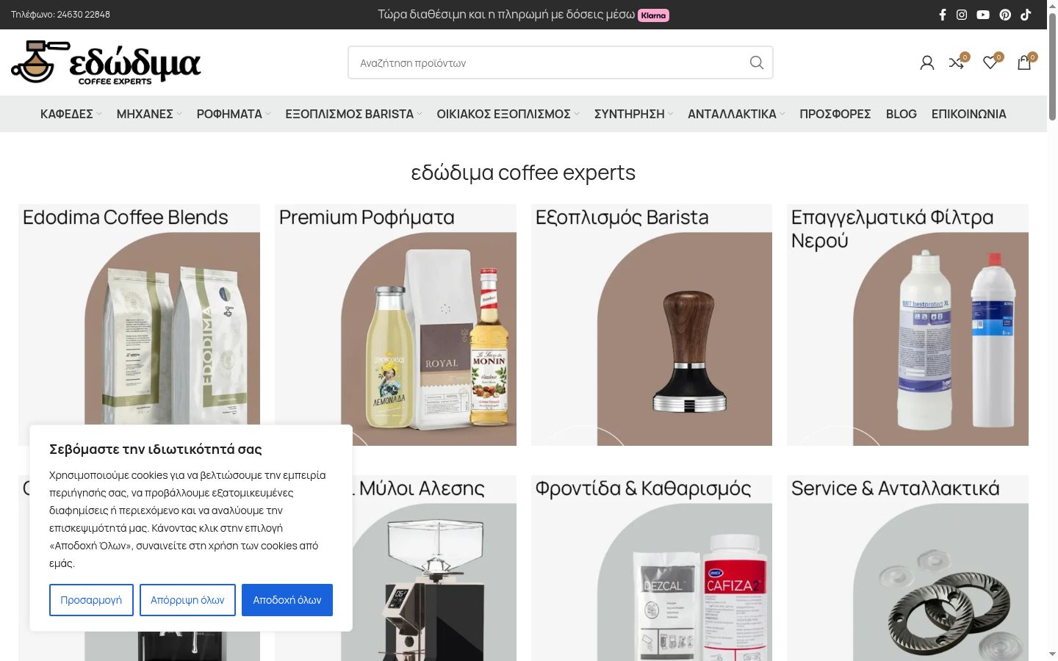
Task: Click the Αποδοχή όλων cookie button
Action: (287, 600)
